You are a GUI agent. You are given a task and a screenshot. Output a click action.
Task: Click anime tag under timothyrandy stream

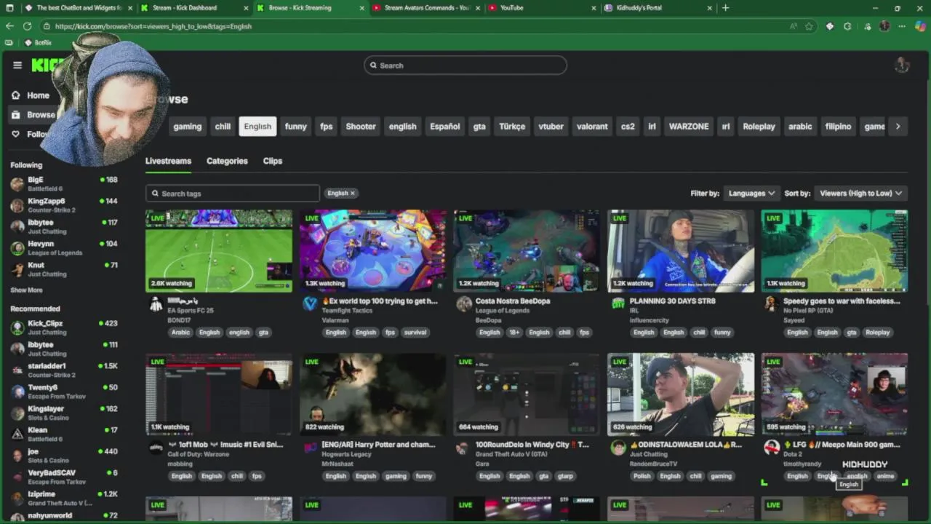[885, 476]
